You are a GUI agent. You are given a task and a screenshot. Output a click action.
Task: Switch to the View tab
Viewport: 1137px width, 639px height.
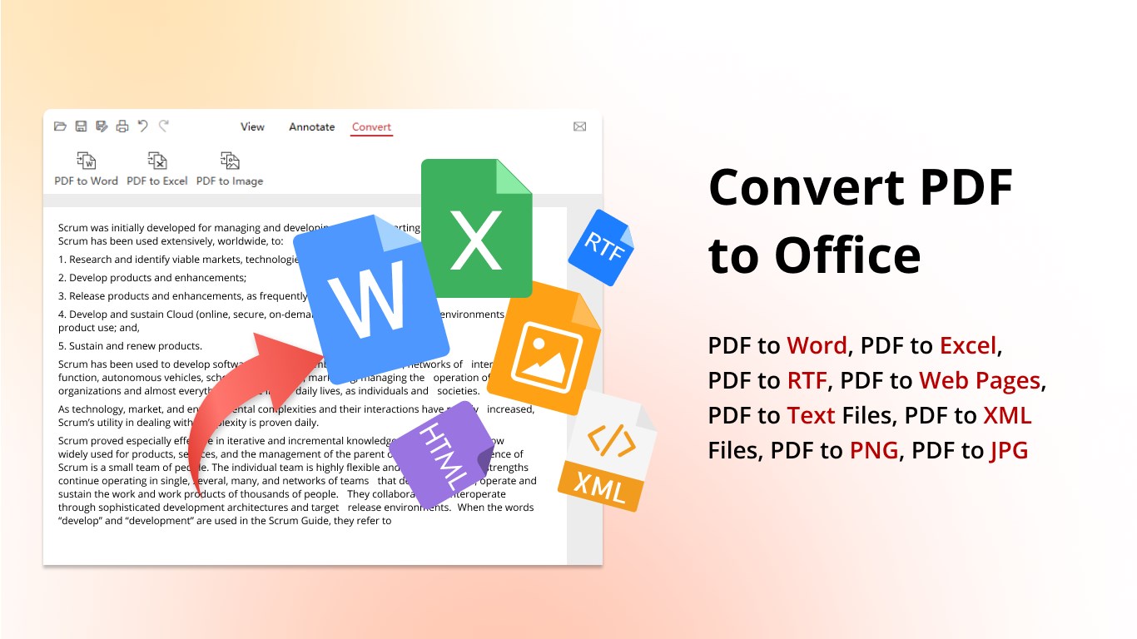(251, 126)
